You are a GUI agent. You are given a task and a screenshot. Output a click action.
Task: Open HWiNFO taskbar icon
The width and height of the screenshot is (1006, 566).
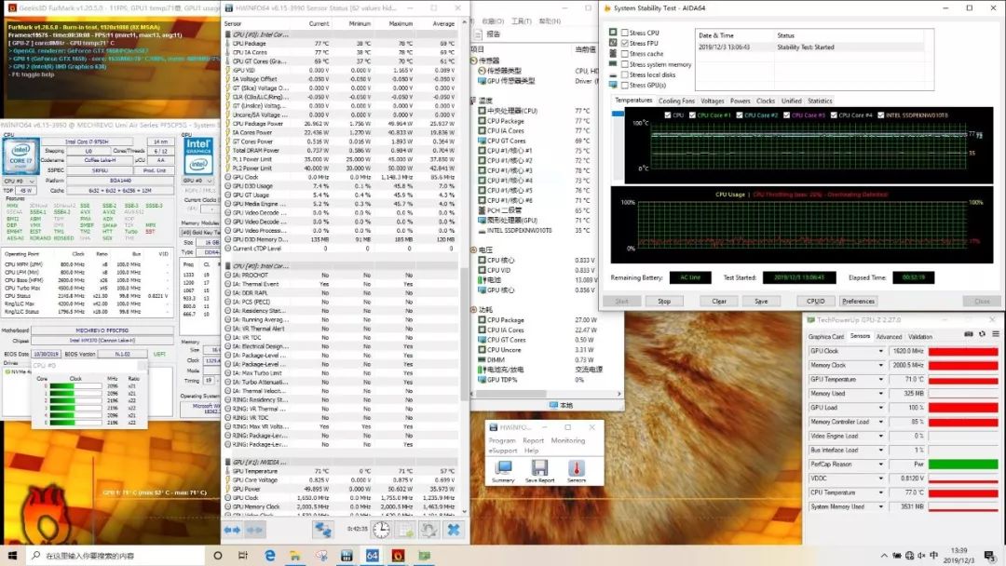pos(347,555)
